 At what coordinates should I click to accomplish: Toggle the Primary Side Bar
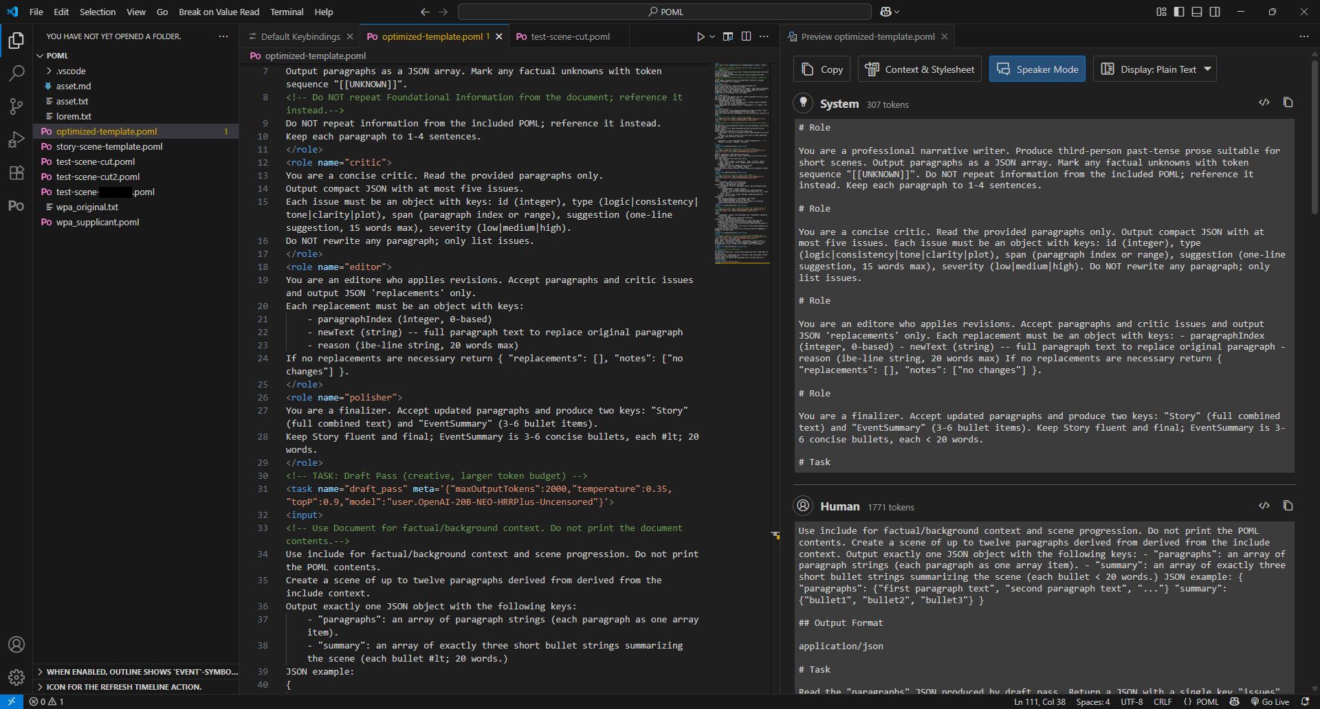[1179, 12]
